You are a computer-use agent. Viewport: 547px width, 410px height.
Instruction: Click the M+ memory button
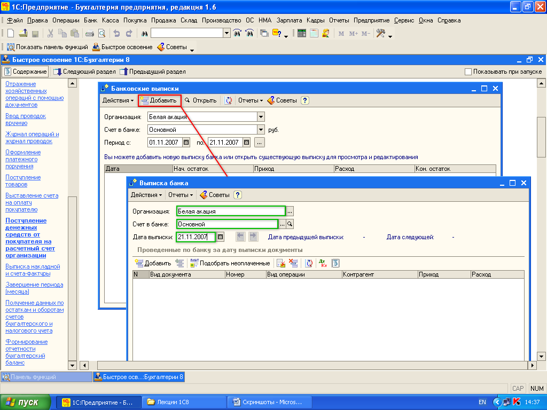(354, 34)
